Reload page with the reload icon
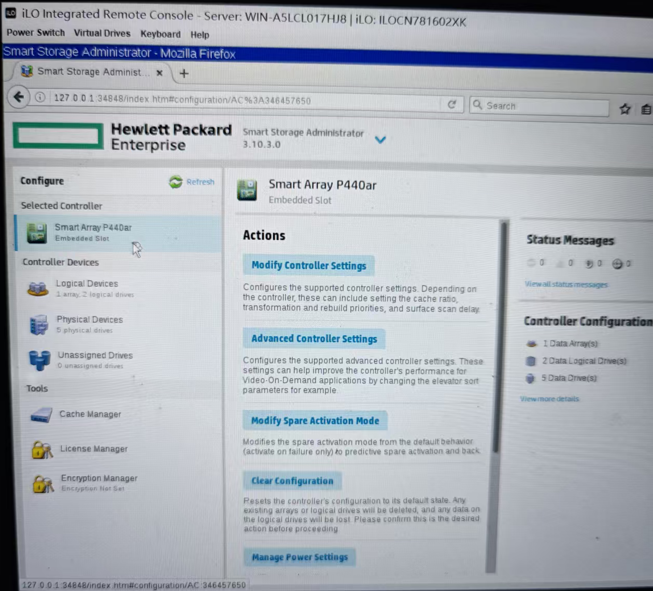The width and height of the screenshot is (653, 591). [452, 105]
